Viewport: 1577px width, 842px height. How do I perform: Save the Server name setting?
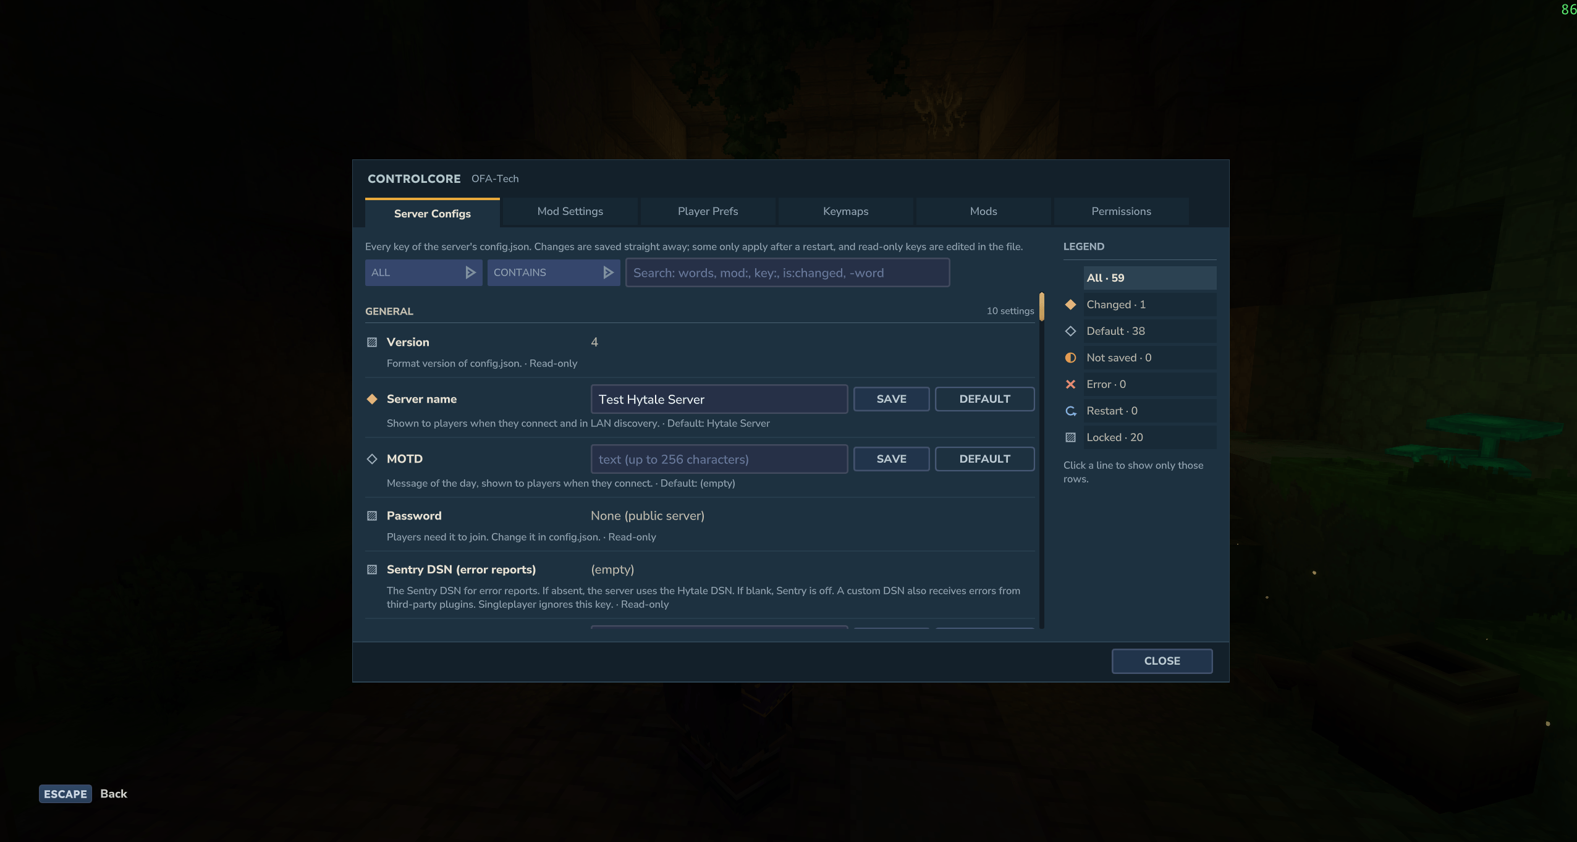pyautogui.click(x=891, y=399)
